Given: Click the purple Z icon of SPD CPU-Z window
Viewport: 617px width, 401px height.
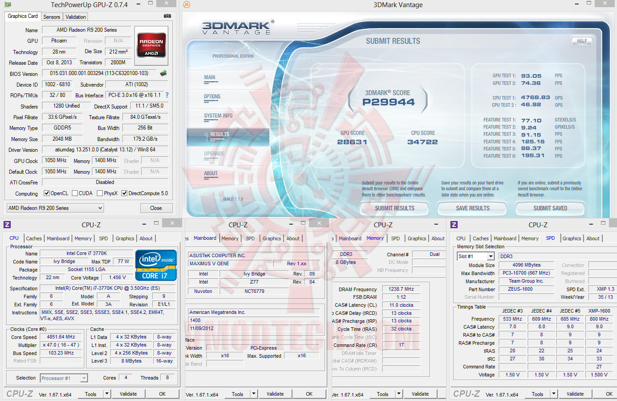Looking at the screenshot, I should 454,225.
